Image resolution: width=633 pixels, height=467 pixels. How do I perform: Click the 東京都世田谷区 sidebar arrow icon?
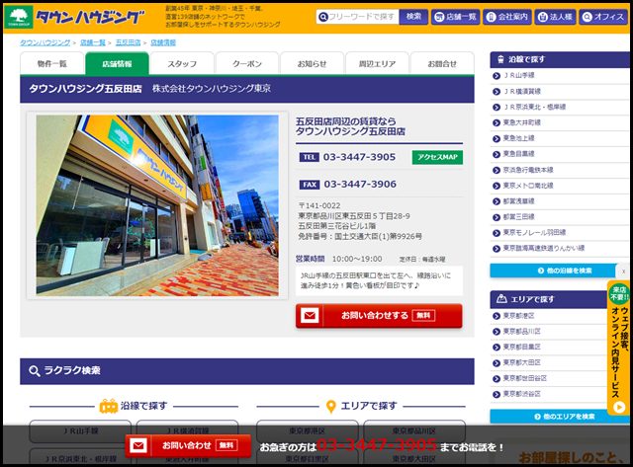(x=497, y=379)
